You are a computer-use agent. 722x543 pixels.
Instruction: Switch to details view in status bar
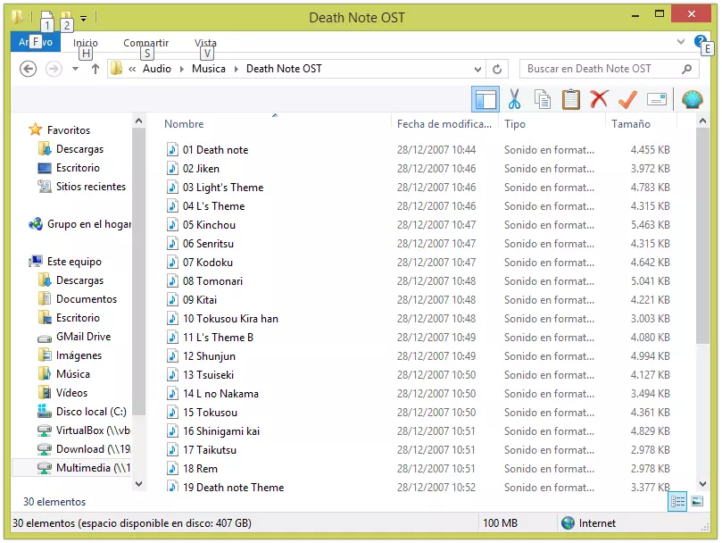[x=677, y=502]
